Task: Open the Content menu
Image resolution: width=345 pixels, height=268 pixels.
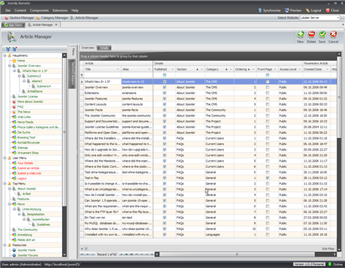Action: 20,10
